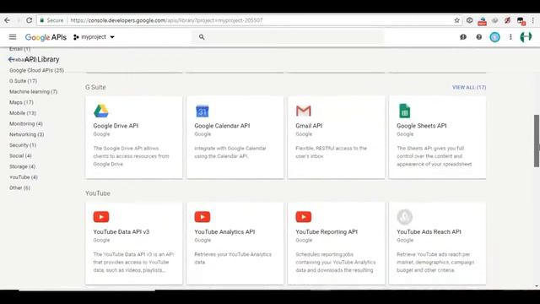
Task: Filter by G Suite (17) category
Action: click(x=23, y=81)
